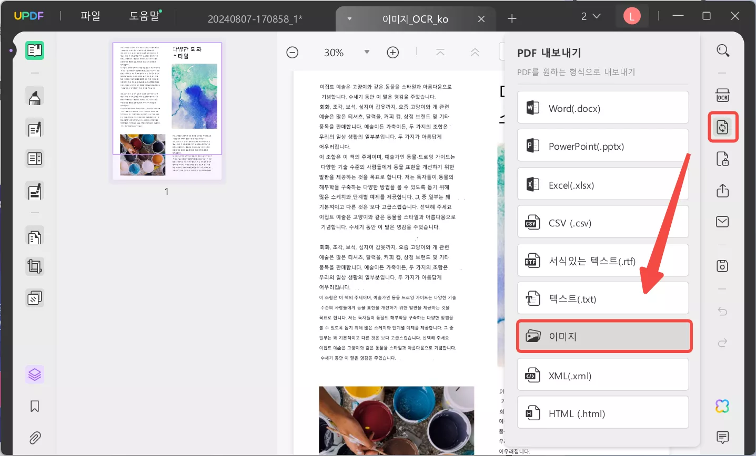
Task: Open the bookmarks panel
Action: click(x=35, y=406)
